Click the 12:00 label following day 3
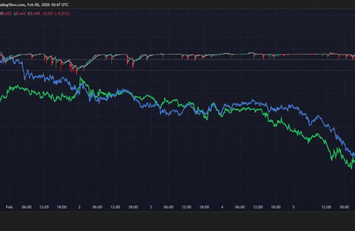Image resolution: width=355 pixels, height=231 pixels. [186, 207]
